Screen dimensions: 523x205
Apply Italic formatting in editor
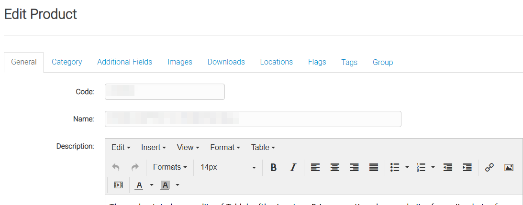pyautogui.click(x=293, y=167)
